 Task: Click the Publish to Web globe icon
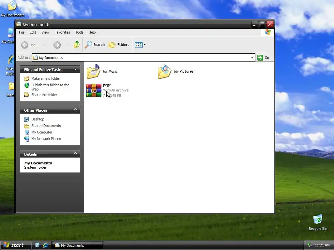point(27,85)
